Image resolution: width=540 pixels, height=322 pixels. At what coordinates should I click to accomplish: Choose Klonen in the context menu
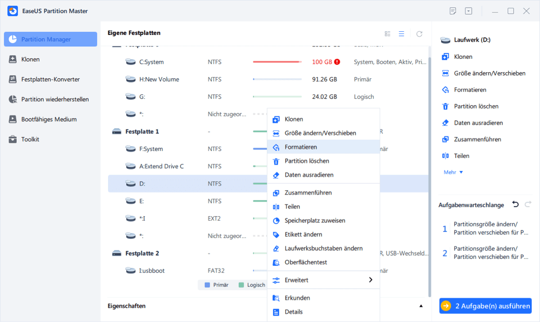point(323,119)
